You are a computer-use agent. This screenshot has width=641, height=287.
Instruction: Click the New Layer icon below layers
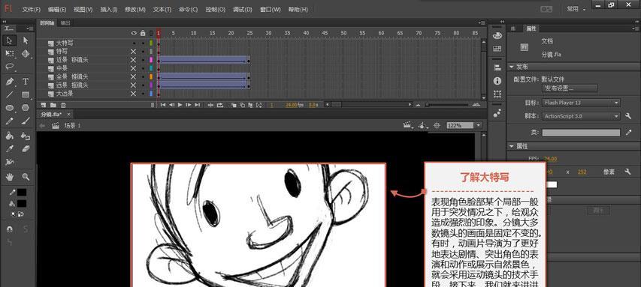click(44, 105)
